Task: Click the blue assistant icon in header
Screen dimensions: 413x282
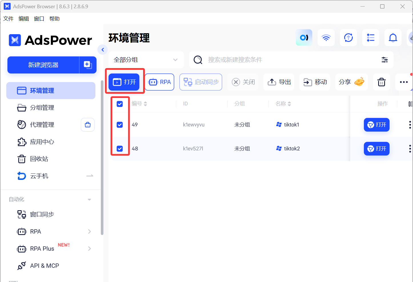Action: [304, 38]
